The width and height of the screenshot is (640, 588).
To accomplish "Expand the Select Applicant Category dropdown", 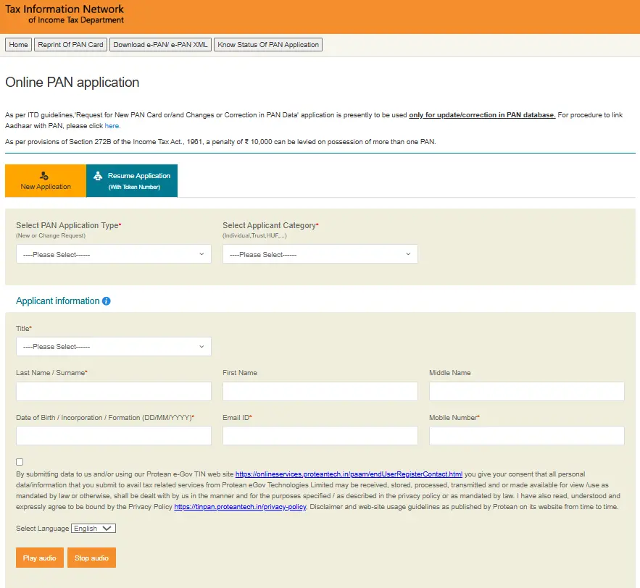I will coord(320,254).
